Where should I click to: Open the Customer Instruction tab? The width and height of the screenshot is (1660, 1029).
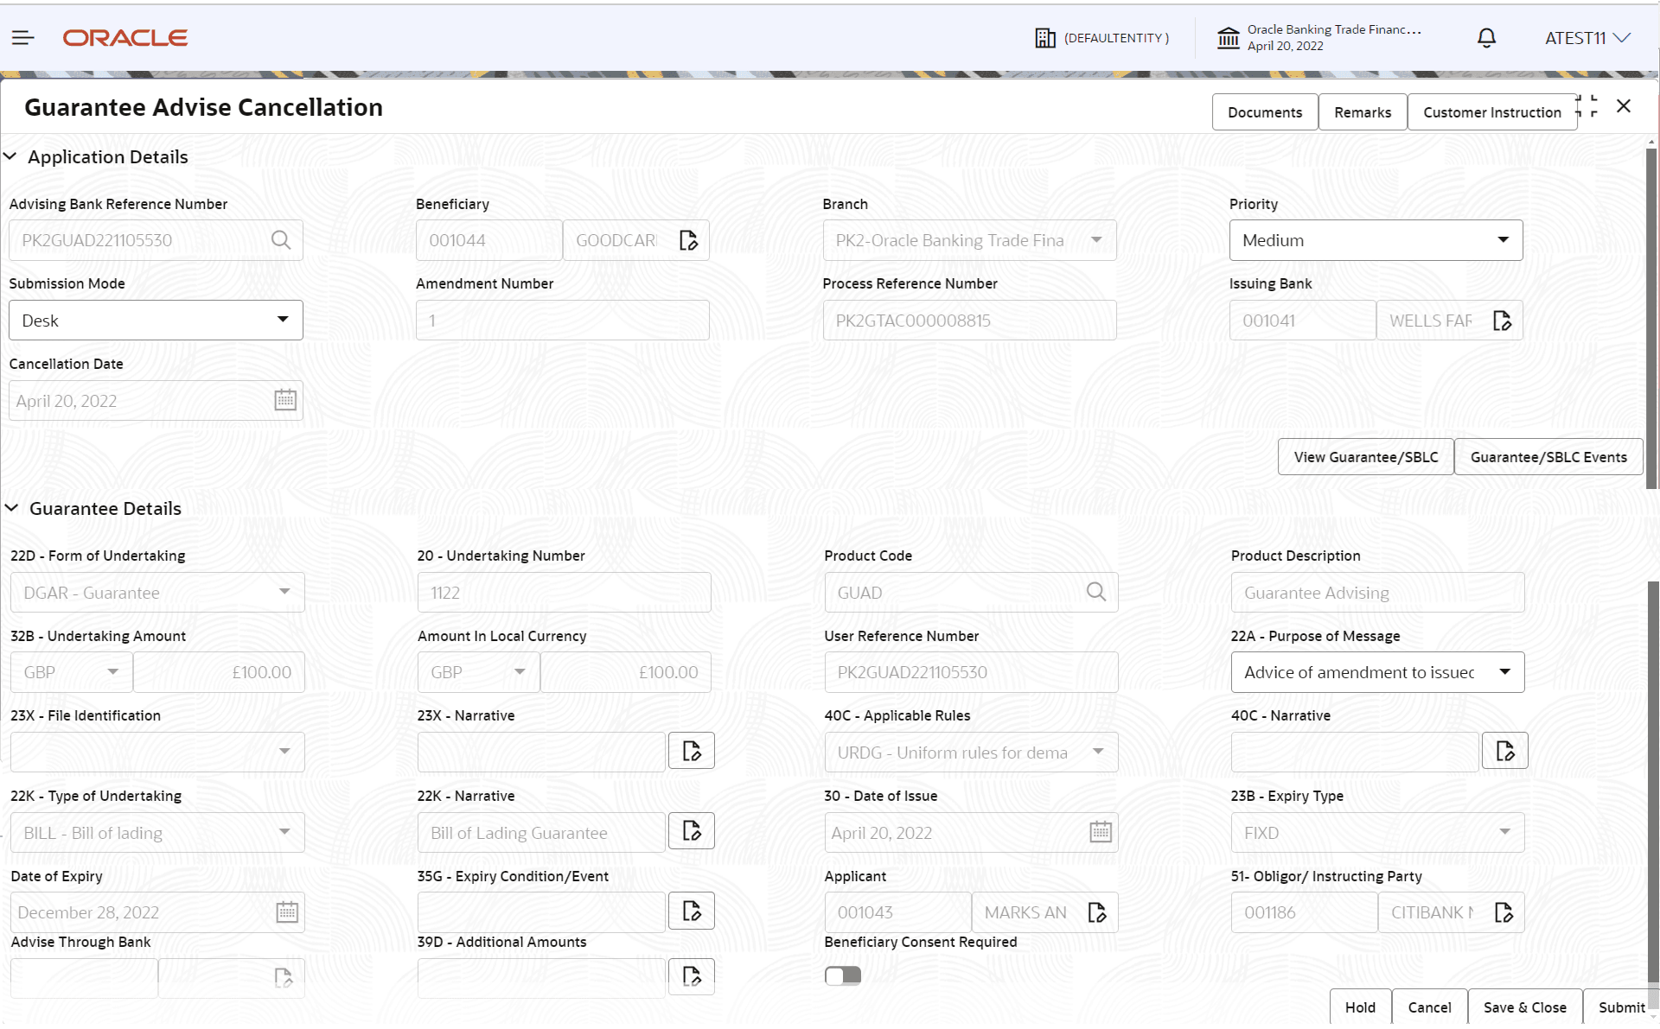pos(1491,111)
